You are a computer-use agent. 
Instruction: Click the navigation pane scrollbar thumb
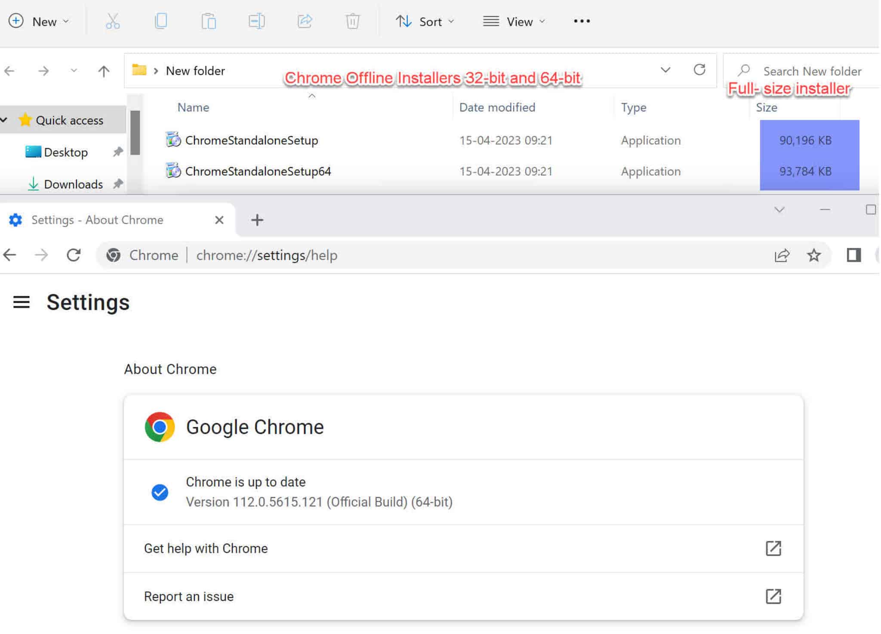point(135,133)
